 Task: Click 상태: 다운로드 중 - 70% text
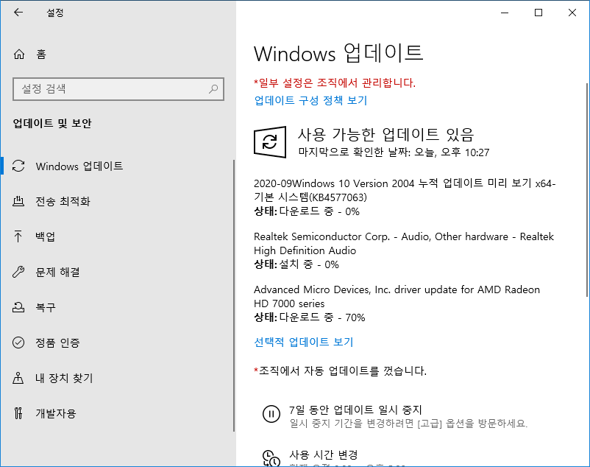point(309,317)
